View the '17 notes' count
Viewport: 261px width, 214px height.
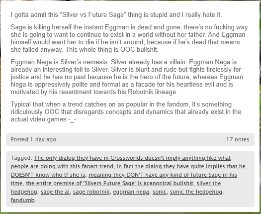pos(238,139)
